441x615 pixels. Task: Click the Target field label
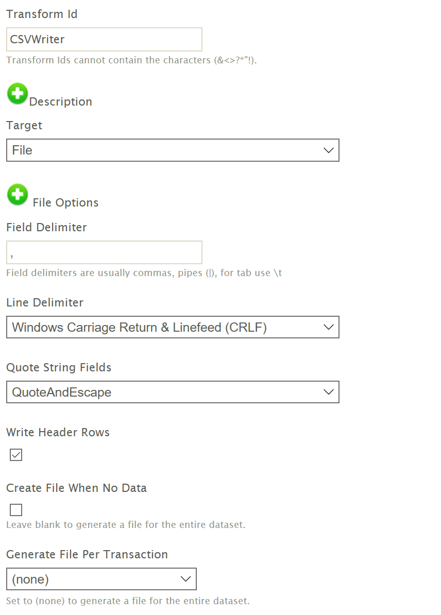[24, 126]
